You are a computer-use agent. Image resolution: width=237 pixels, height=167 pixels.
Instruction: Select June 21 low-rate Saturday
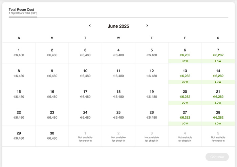coord(218,95)
